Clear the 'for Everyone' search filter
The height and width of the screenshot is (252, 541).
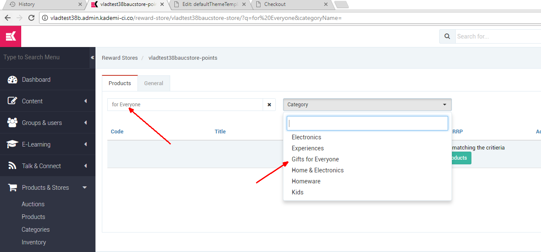click(269, 105)
